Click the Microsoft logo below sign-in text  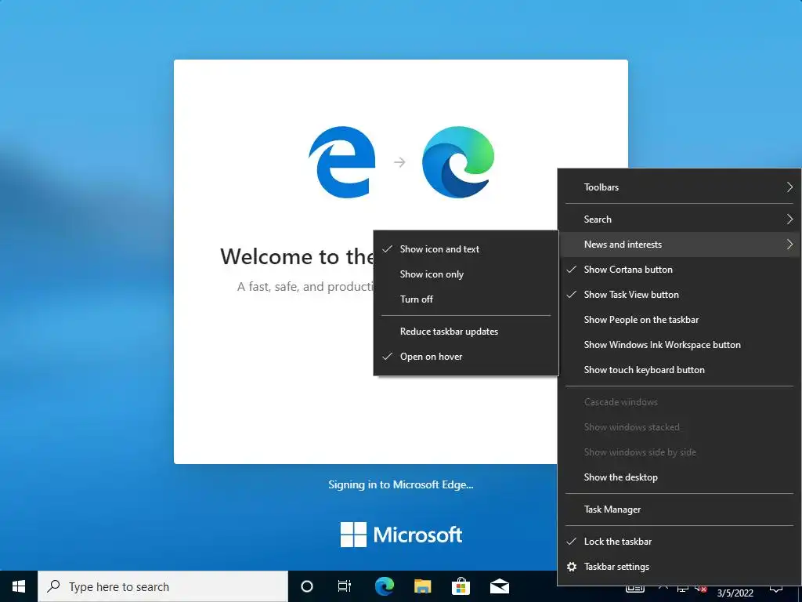point(401,535)
